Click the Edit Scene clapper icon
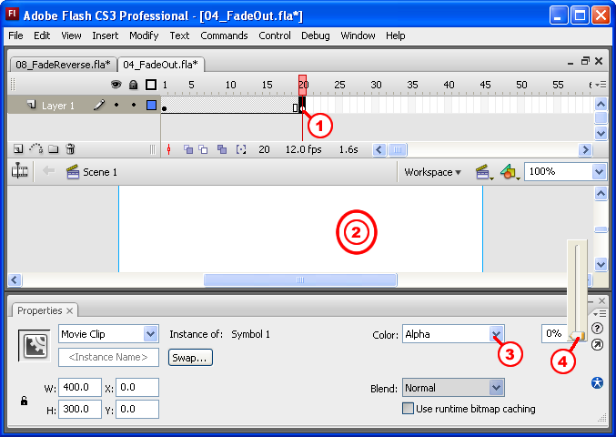This screenshot has height=437, width=616. [484, 172]
